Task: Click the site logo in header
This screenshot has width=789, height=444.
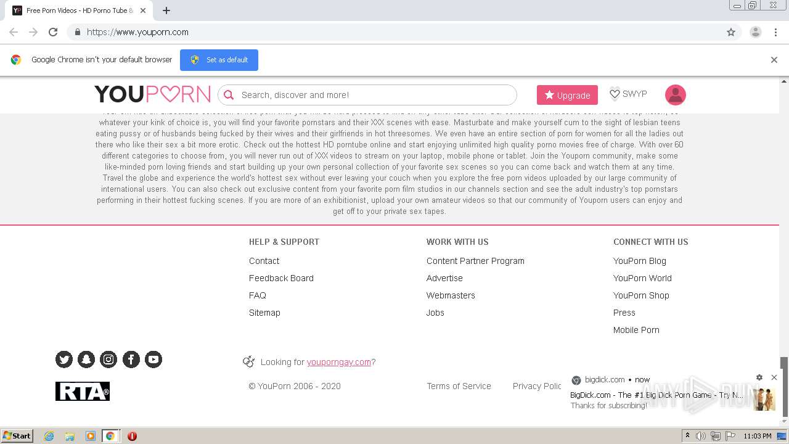Action: click(152, 94)
